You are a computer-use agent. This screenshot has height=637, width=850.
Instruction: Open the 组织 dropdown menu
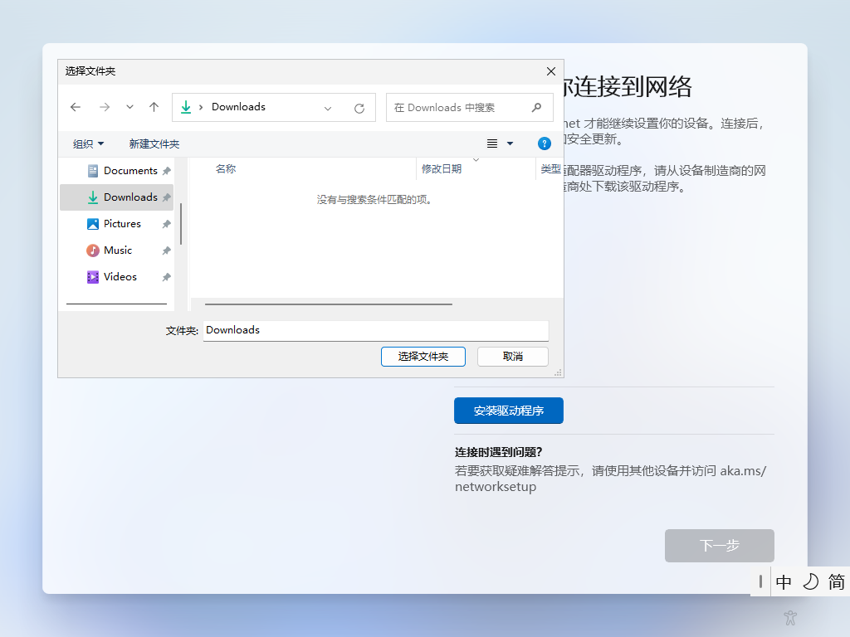(x=87, y=143)
